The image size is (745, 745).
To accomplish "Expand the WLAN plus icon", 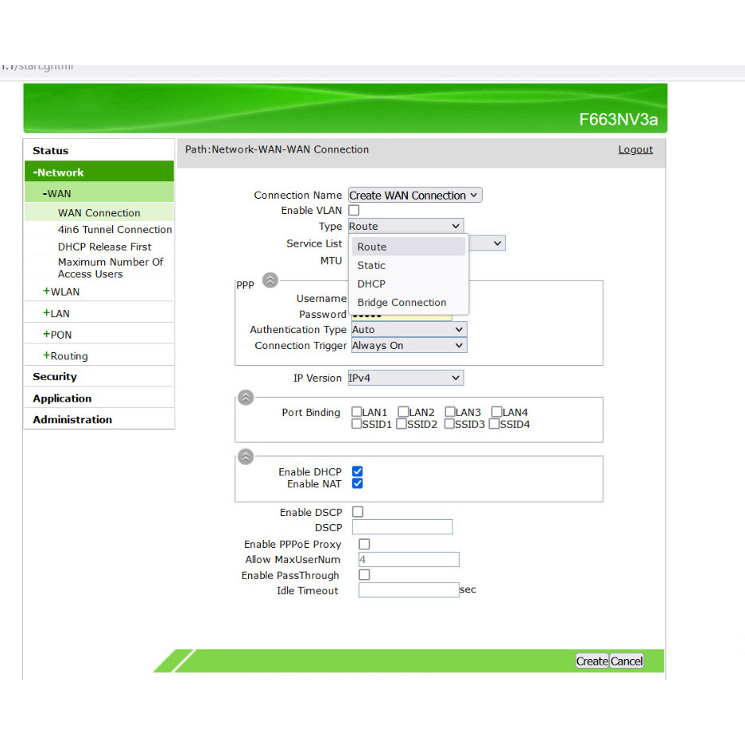I will point(47,291).
